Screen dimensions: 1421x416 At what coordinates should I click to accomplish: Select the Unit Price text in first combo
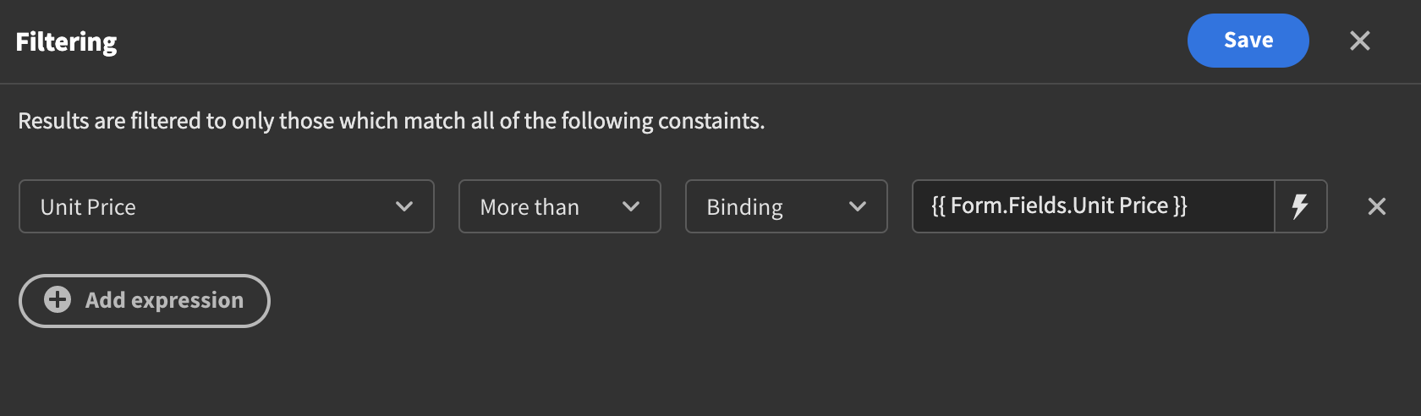point(88,207)
